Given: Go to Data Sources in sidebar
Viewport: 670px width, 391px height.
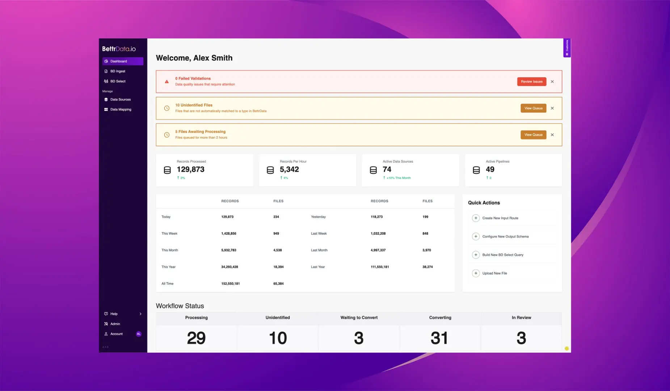Looking at the screenshot, I should pos(121,100).
